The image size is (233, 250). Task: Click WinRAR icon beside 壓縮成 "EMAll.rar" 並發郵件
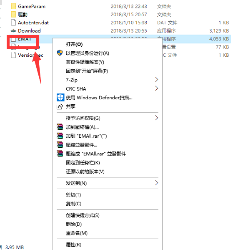click(x=60, y=154)
